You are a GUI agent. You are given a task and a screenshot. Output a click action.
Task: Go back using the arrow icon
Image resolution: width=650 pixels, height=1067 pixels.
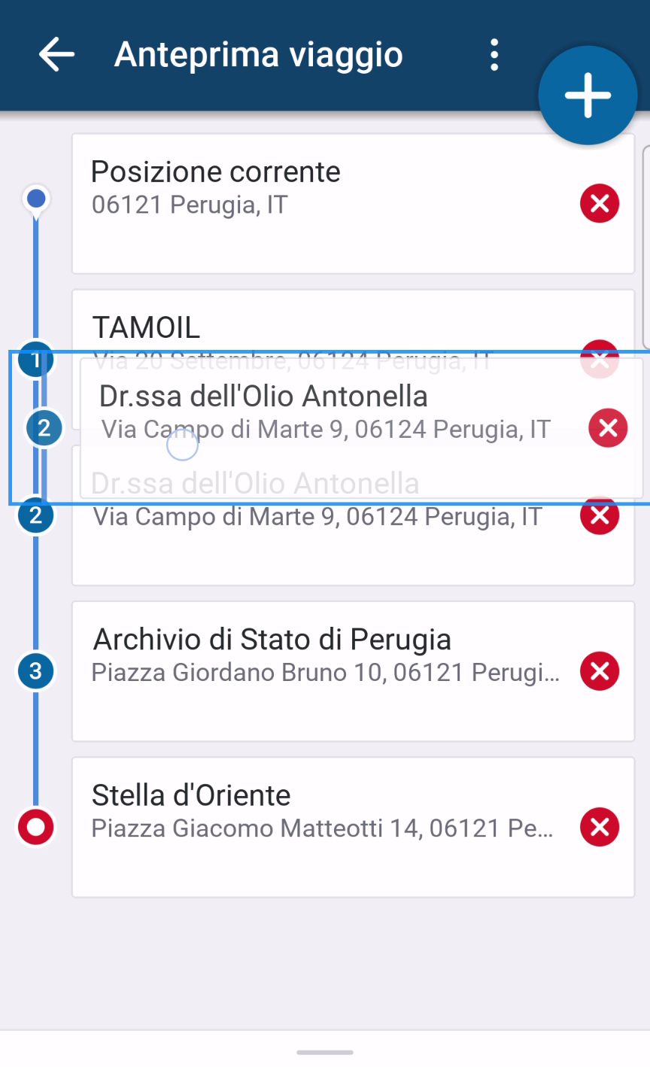[x=56, y=55]
